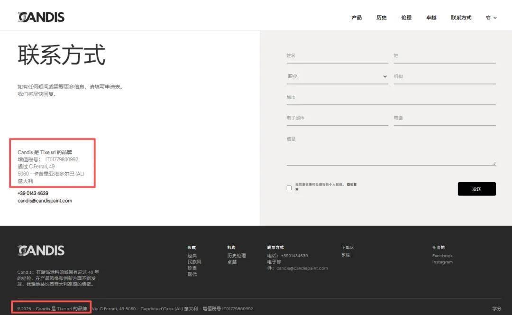Screen dimensions: 512x315
Task: Click footer phone +3901434639
Action: point(294,256)
